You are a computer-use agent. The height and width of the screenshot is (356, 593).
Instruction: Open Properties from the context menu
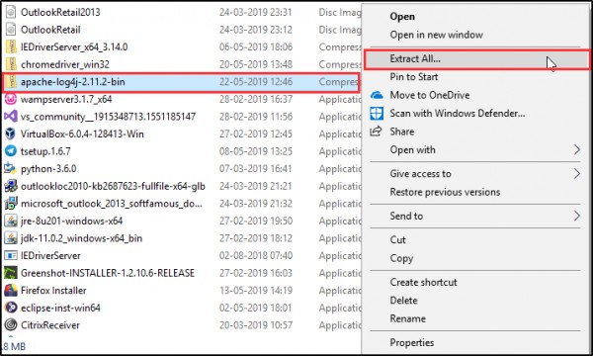coord(412,343)
